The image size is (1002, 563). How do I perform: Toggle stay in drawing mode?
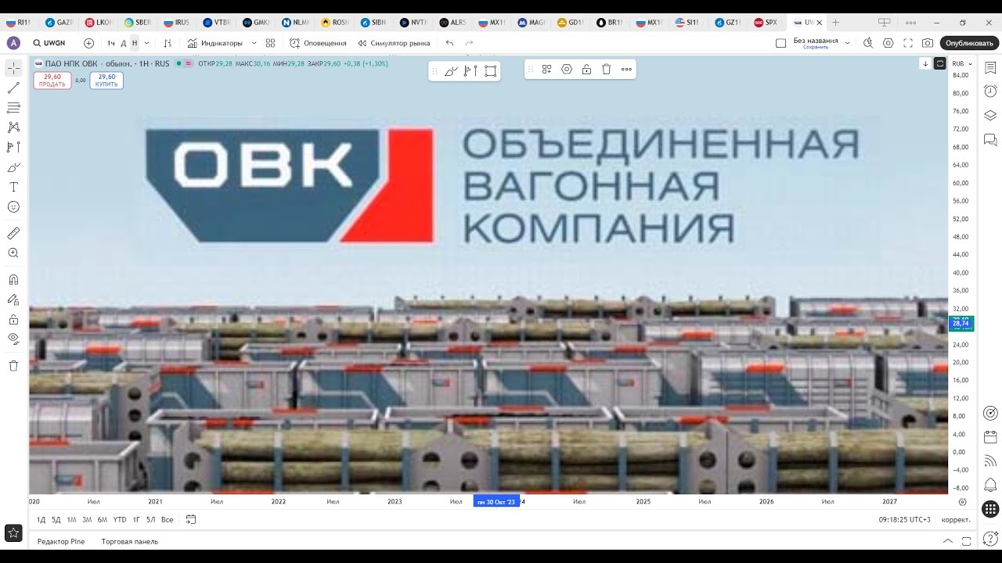(13, 299)
